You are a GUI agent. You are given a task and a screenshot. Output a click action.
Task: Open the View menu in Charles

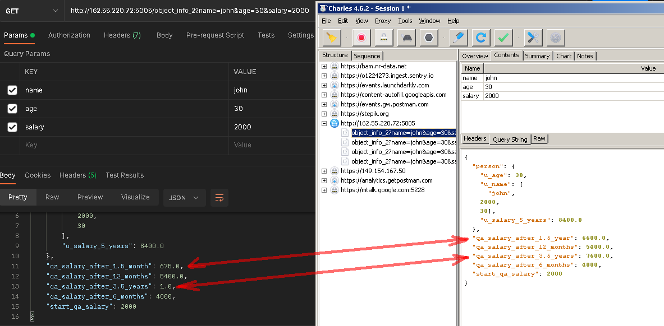[361, 21]
